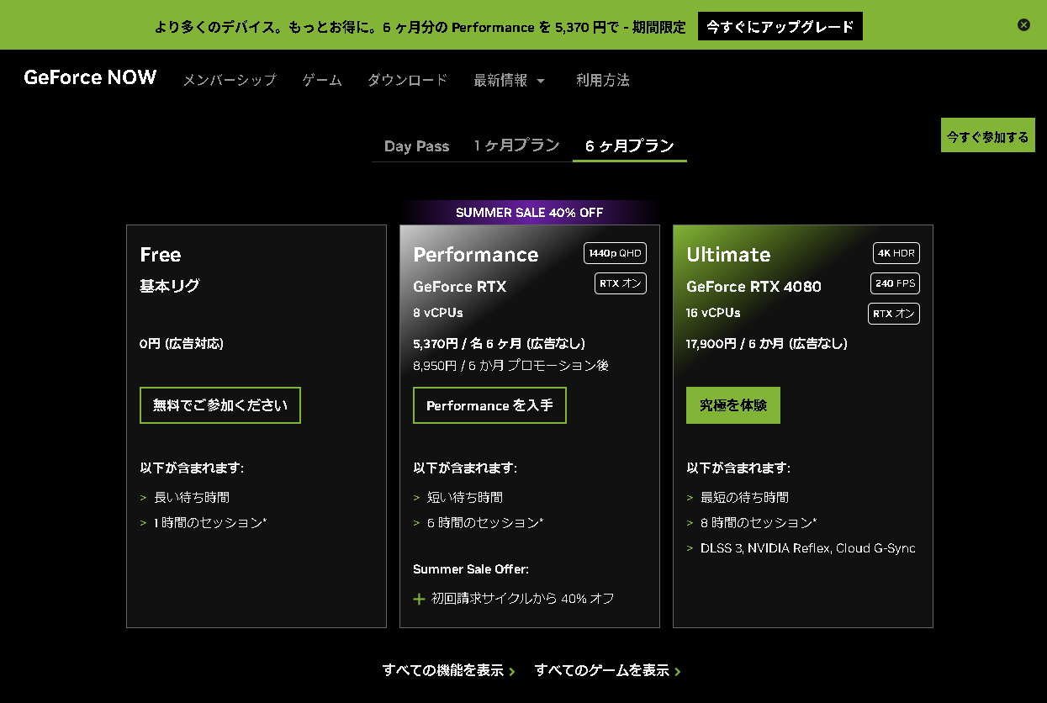Viewport: 1047px width, 703px height.
Task: Click the 240 FPS badge on Ultimate card
Action: pyautogui.click(x=894, y=283)
